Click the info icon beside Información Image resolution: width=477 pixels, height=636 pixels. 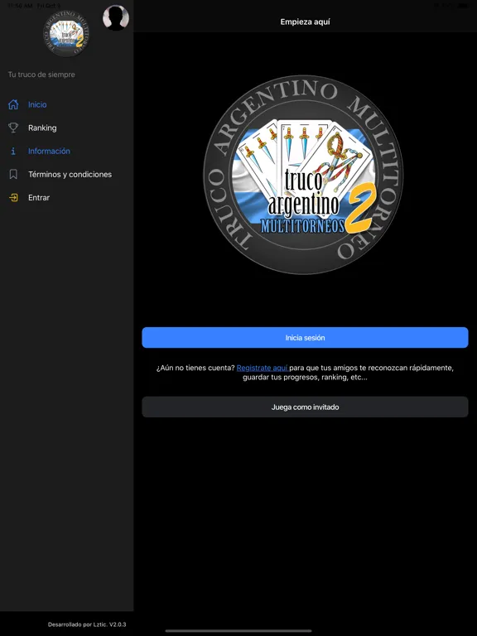point(13,151)
